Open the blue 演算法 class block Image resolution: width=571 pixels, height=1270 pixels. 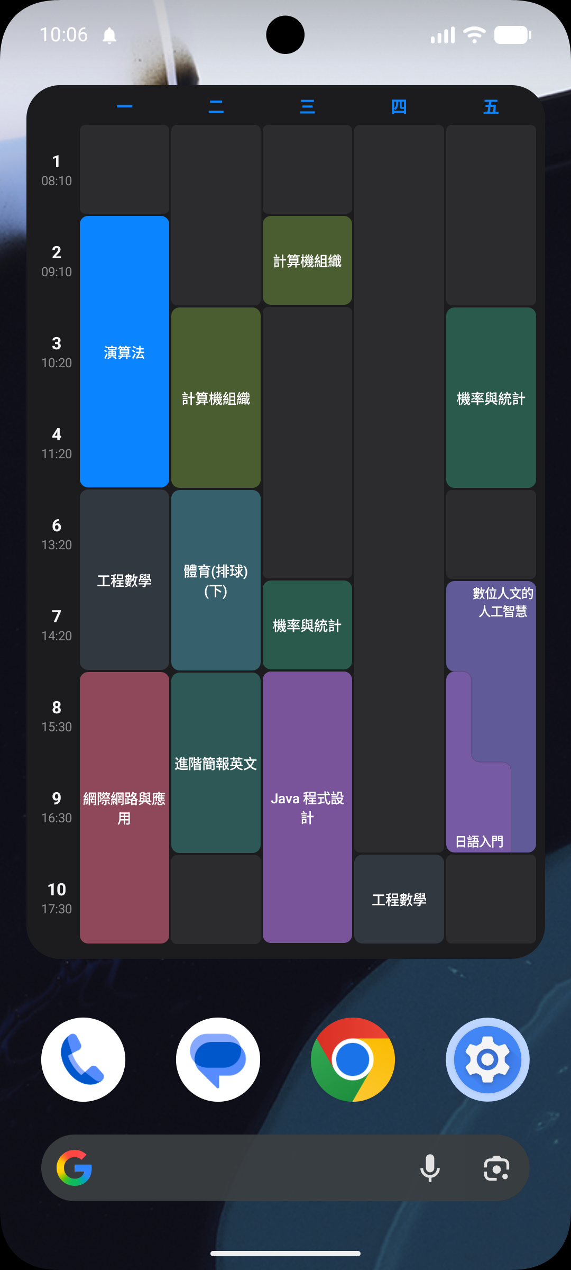click(124, 351)
